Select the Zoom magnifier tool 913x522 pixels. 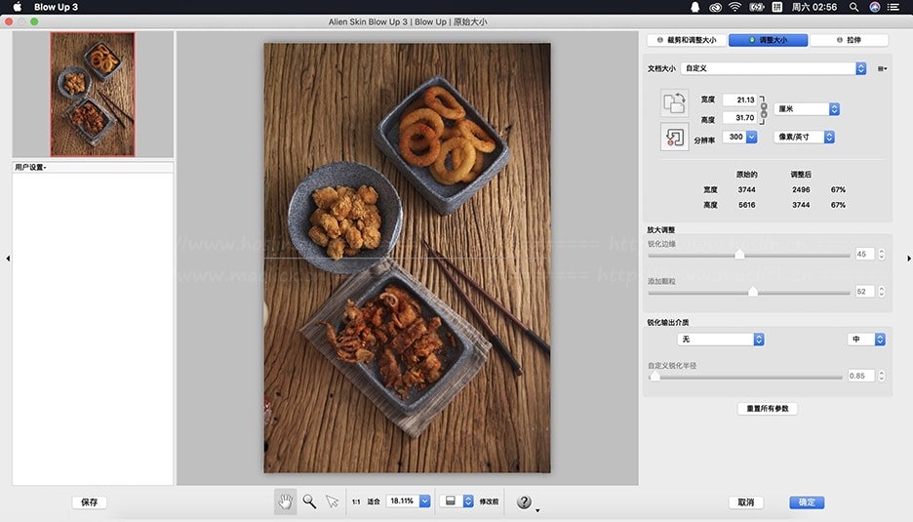(x=309, y=502)
